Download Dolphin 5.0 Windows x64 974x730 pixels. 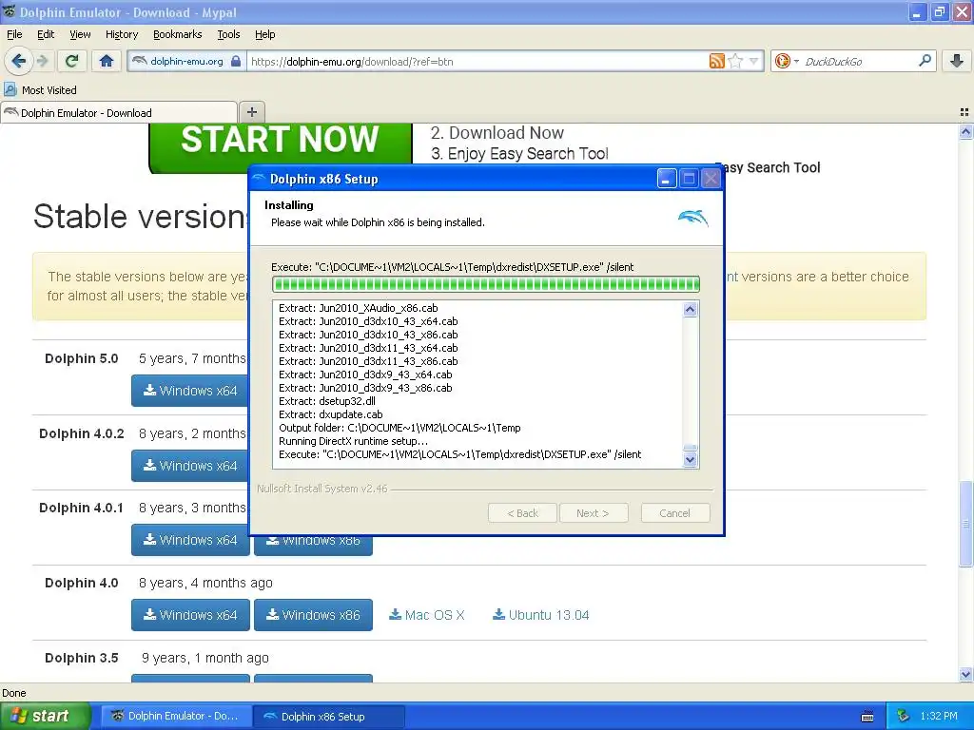point(190,391)
